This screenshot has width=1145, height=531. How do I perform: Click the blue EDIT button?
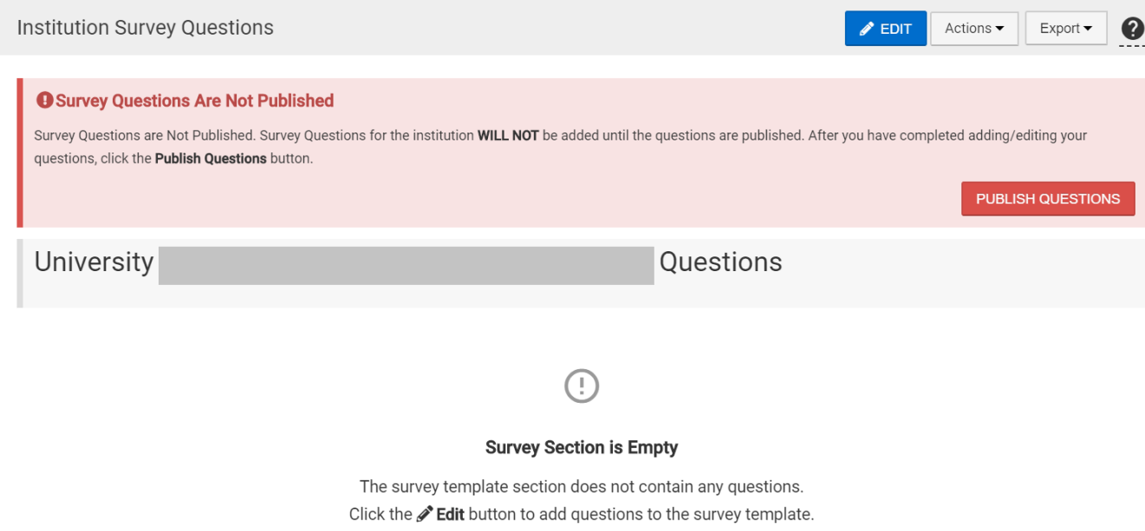tap(885, 29)
